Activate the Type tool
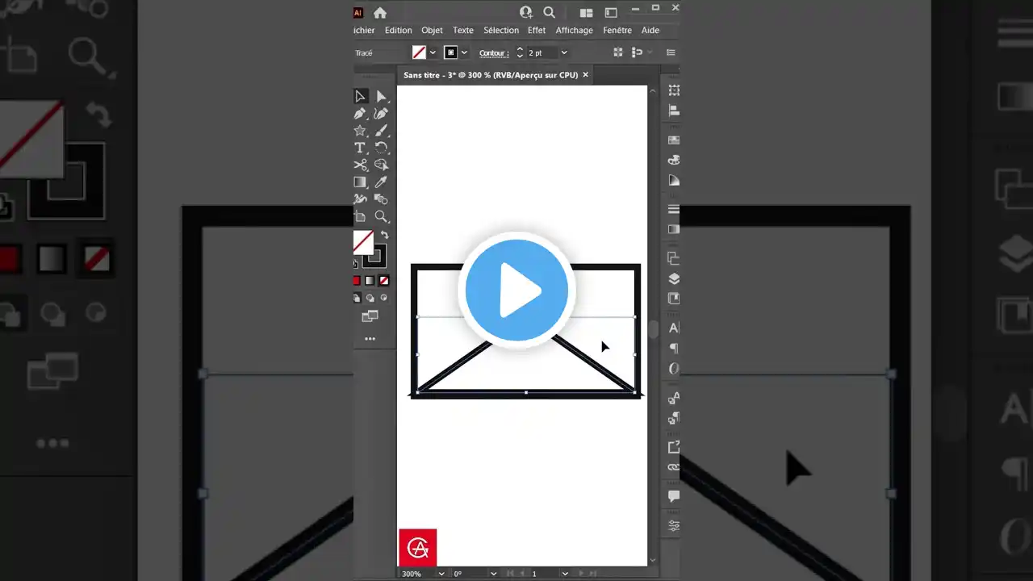Screen dimensions: 1033x581 click(360, 147)
